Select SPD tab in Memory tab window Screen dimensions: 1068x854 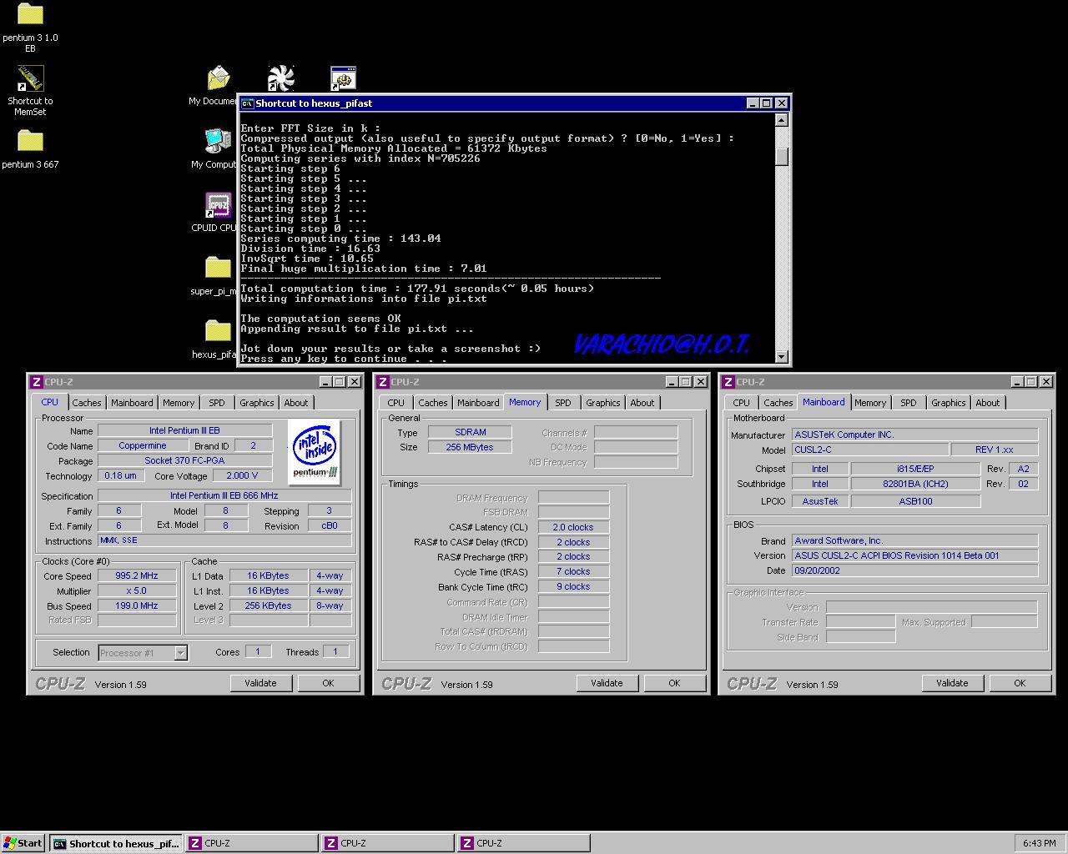click(x=563, y=403)
